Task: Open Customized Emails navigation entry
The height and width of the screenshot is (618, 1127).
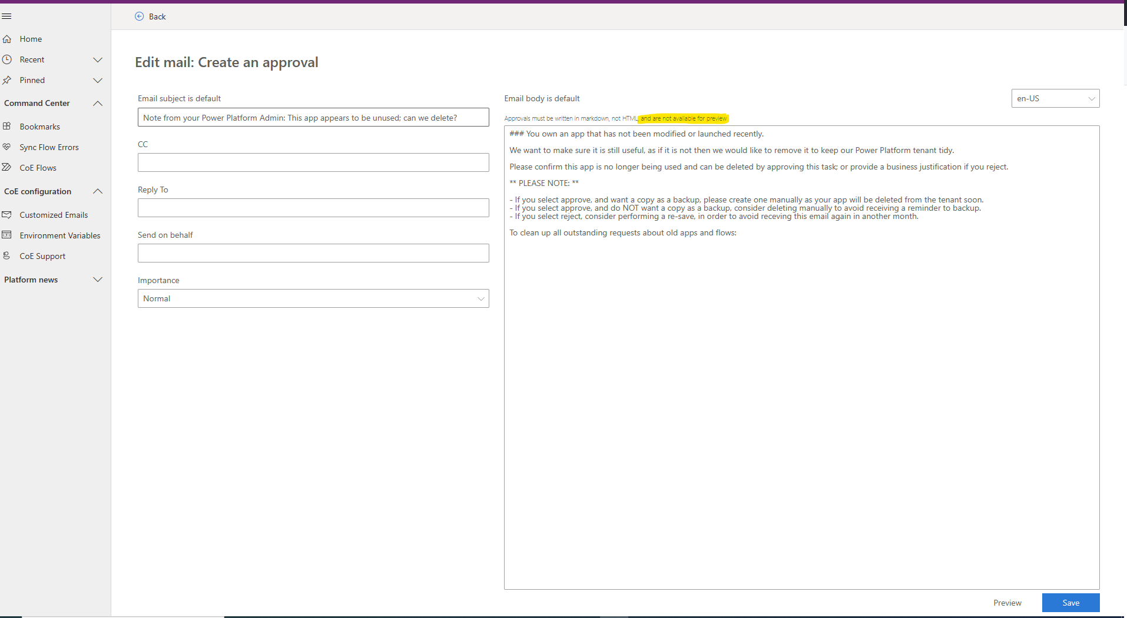Action: pyautogui.click(x=52, y=214)
